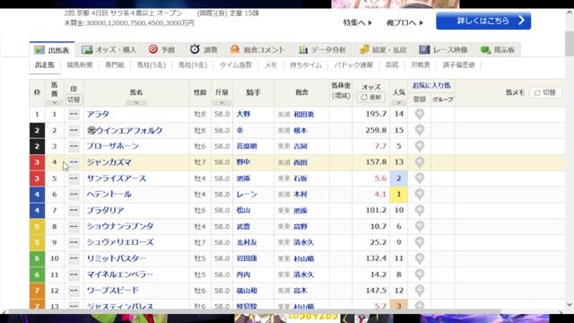Sort by 馬番 column arrow
574x323 pixels.
click(x=54, y=103)
